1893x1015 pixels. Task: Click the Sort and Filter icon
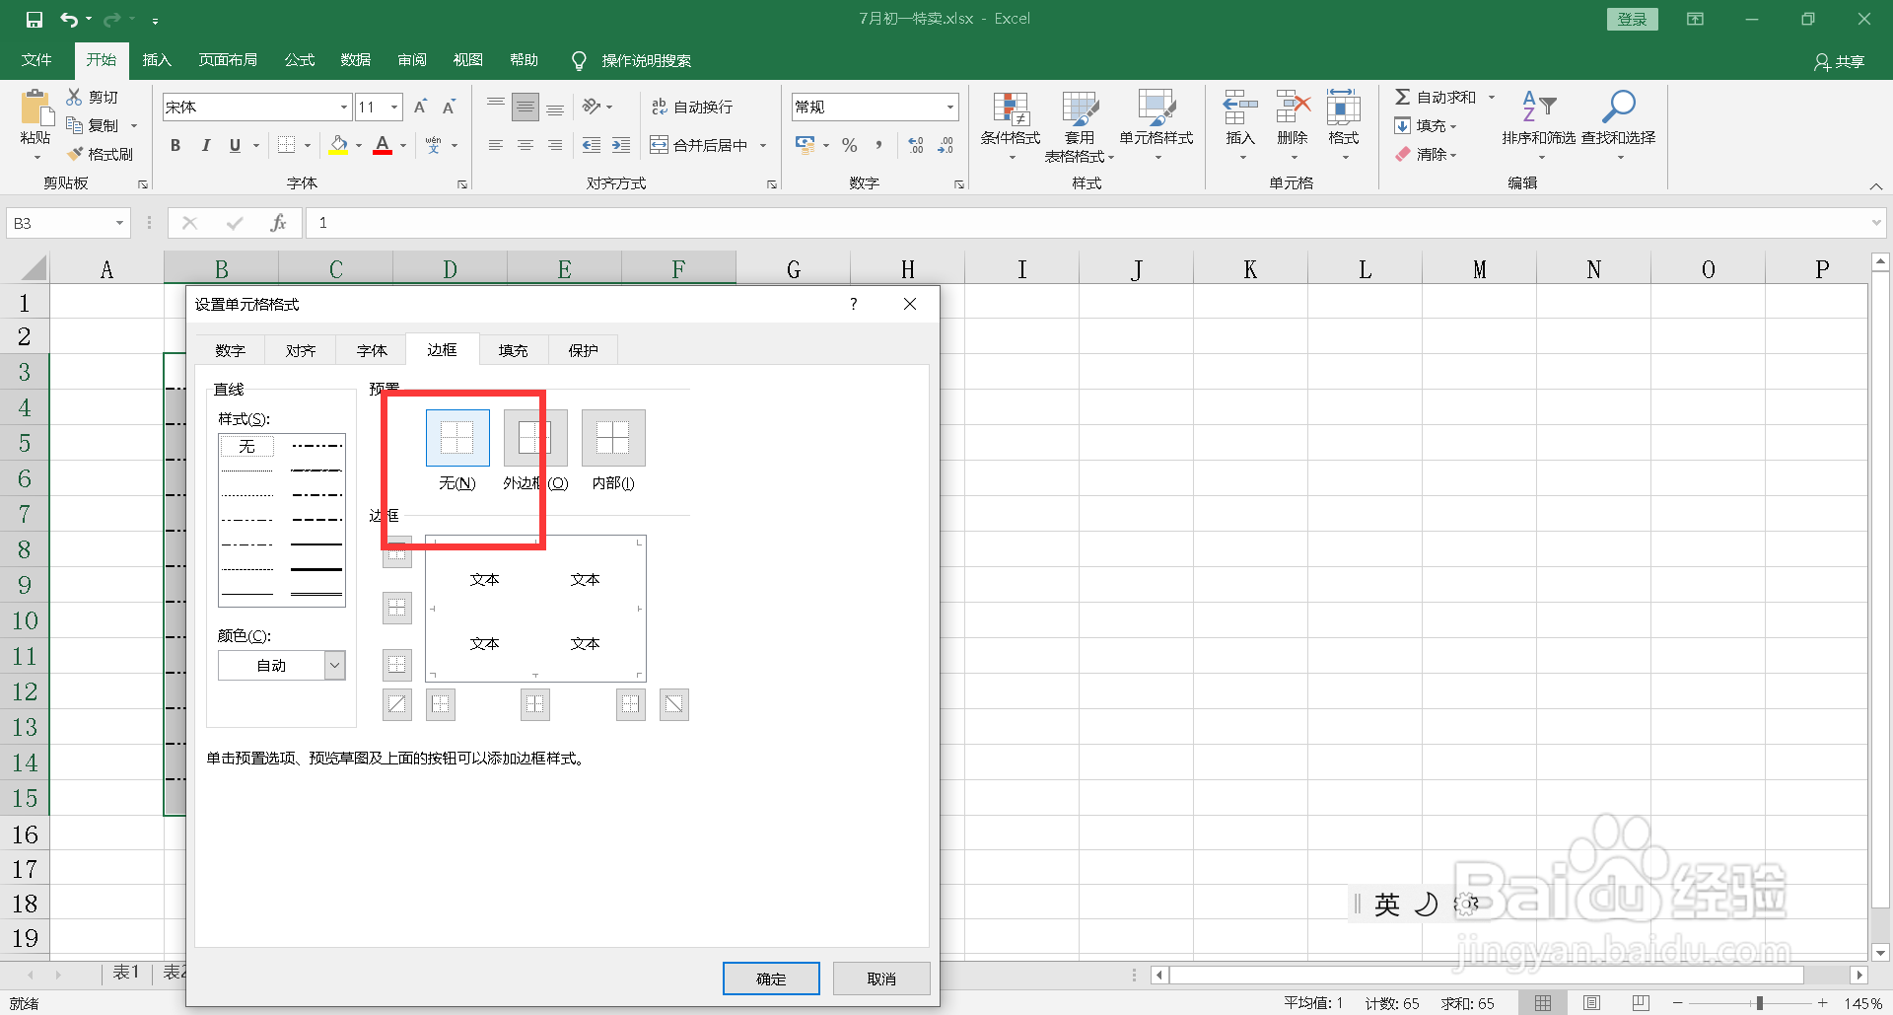tap(1538, 107)
